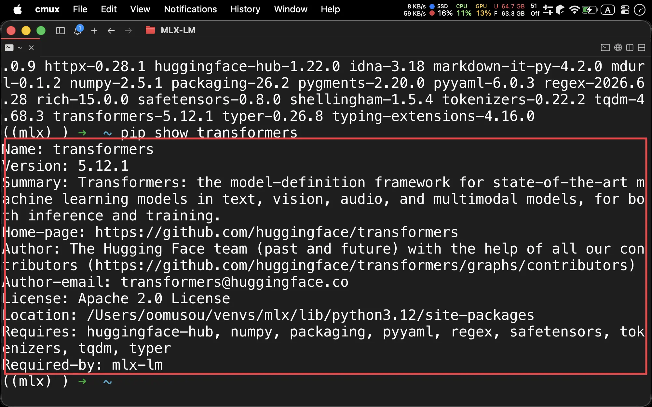652x407 pixels.
Task: Close the ~ terminal tab
Action: (x=31, y=48)
